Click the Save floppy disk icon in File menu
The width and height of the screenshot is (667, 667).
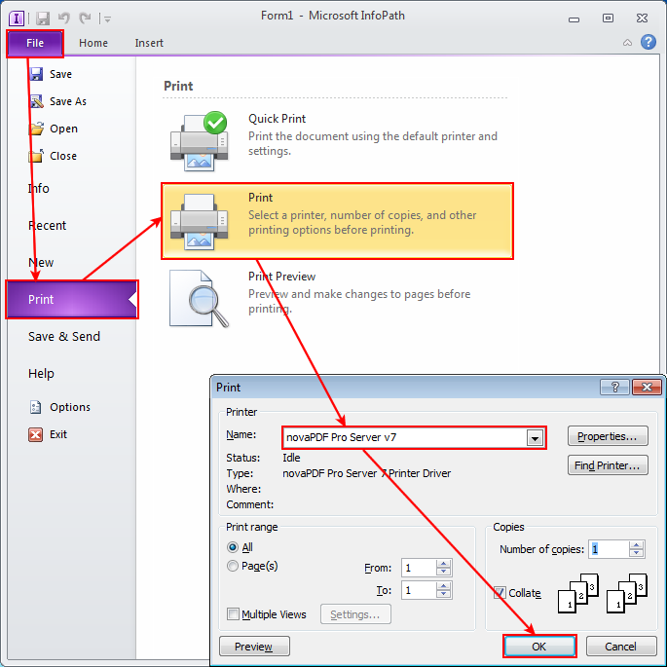[36, 74]
